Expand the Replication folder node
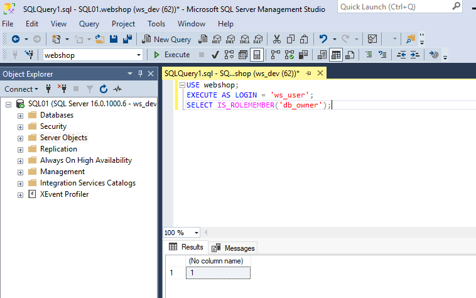 pos(20,150)
